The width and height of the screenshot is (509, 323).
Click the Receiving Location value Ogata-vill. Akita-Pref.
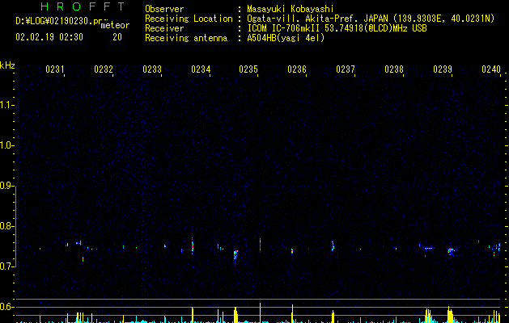[x=303, y=19]
